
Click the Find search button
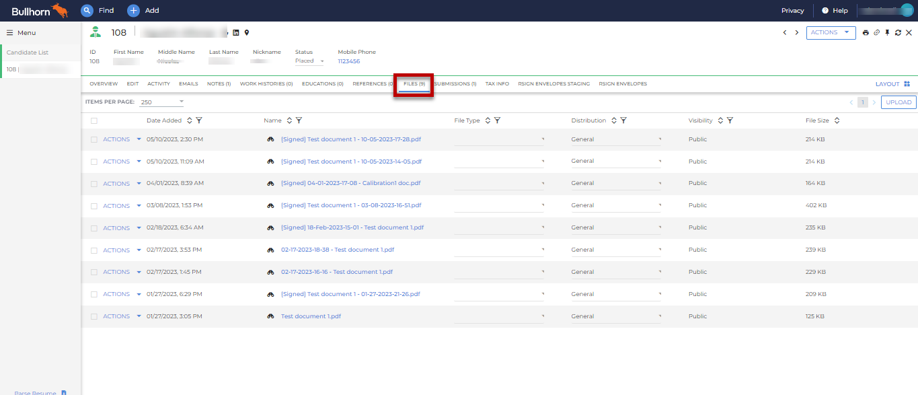pos(98,11)
